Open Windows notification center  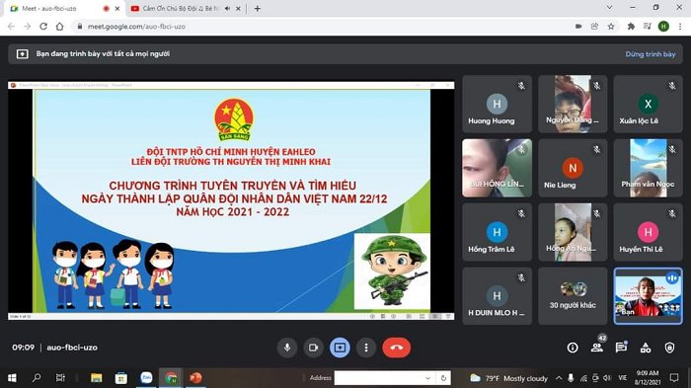pyautogui.click(x=674, y=377)
